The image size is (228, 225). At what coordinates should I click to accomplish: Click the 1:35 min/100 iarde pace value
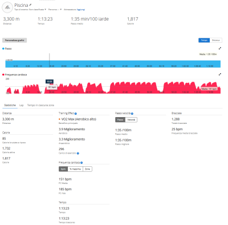(89, 19)
